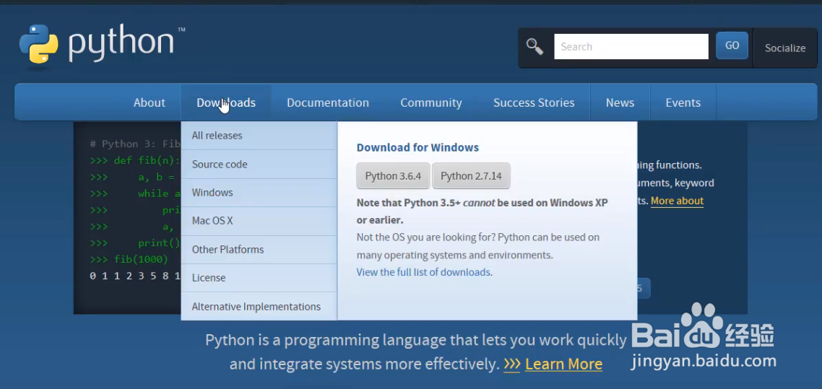
Task: Click the Python logo
Action: [103, 45]
